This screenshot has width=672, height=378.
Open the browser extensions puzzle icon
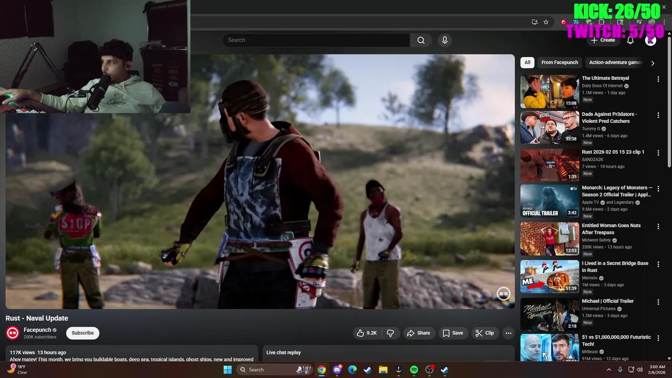coord(602,22)
